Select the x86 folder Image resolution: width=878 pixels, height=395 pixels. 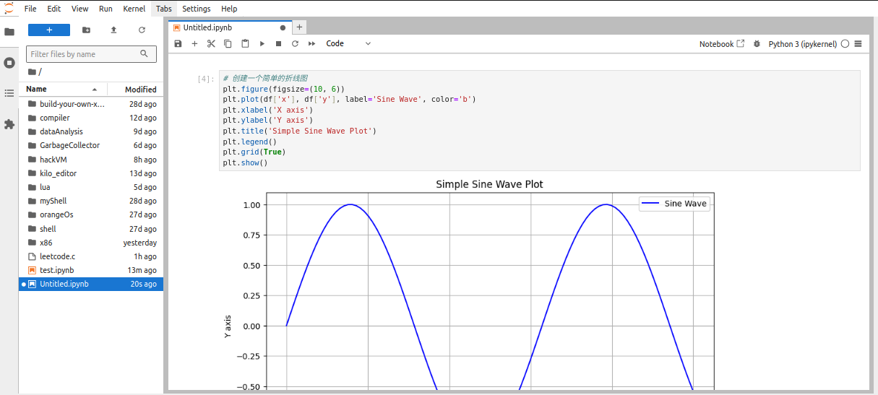click(91, 243)
